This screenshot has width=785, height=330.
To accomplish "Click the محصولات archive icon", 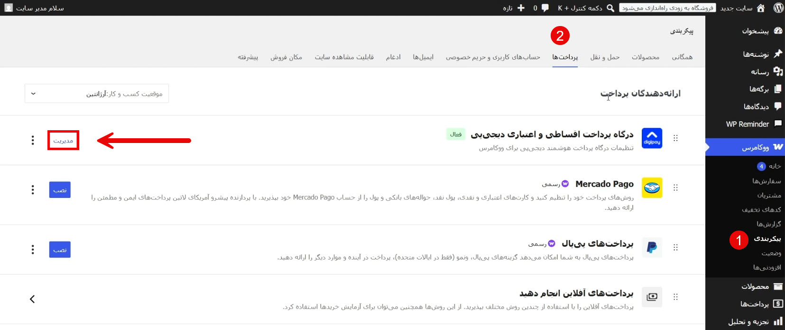I will point(778,286).
